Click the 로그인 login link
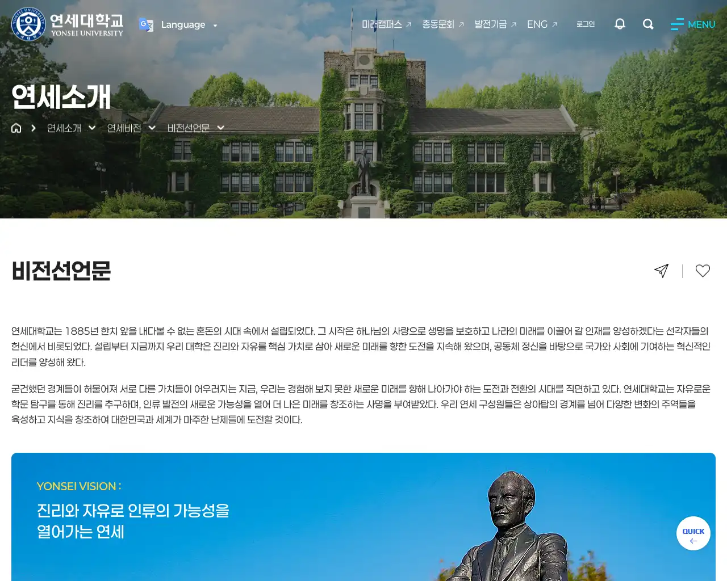 tap(585, 24)
